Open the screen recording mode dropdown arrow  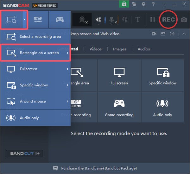(x=24, y=19)
